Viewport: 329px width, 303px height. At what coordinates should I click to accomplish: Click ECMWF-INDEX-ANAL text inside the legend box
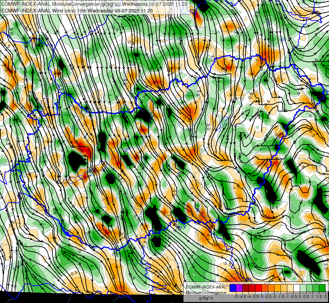pyautogui.click(x=206, y=287)
